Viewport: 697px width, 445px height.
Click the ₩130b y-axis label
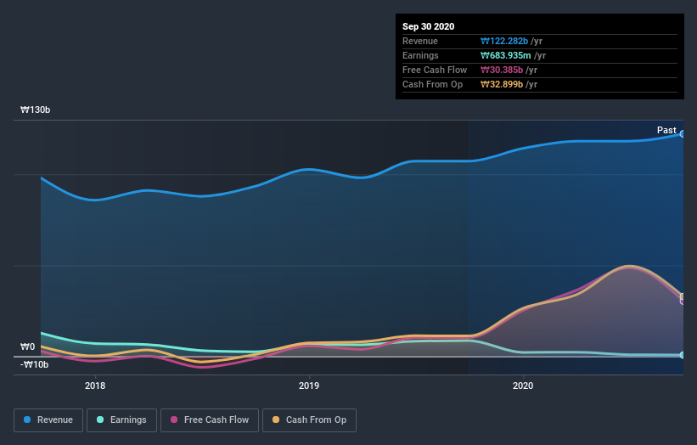[x=35, y=110]
